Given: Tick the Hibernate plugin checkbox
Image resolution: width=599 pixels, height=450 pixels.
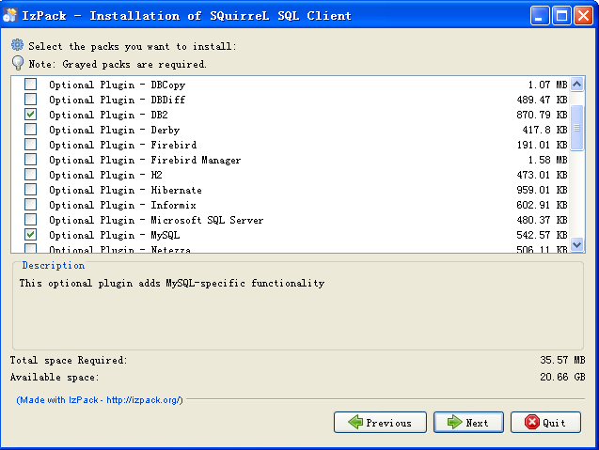Looking at the screenshot, I should click(x=30, y=190).
